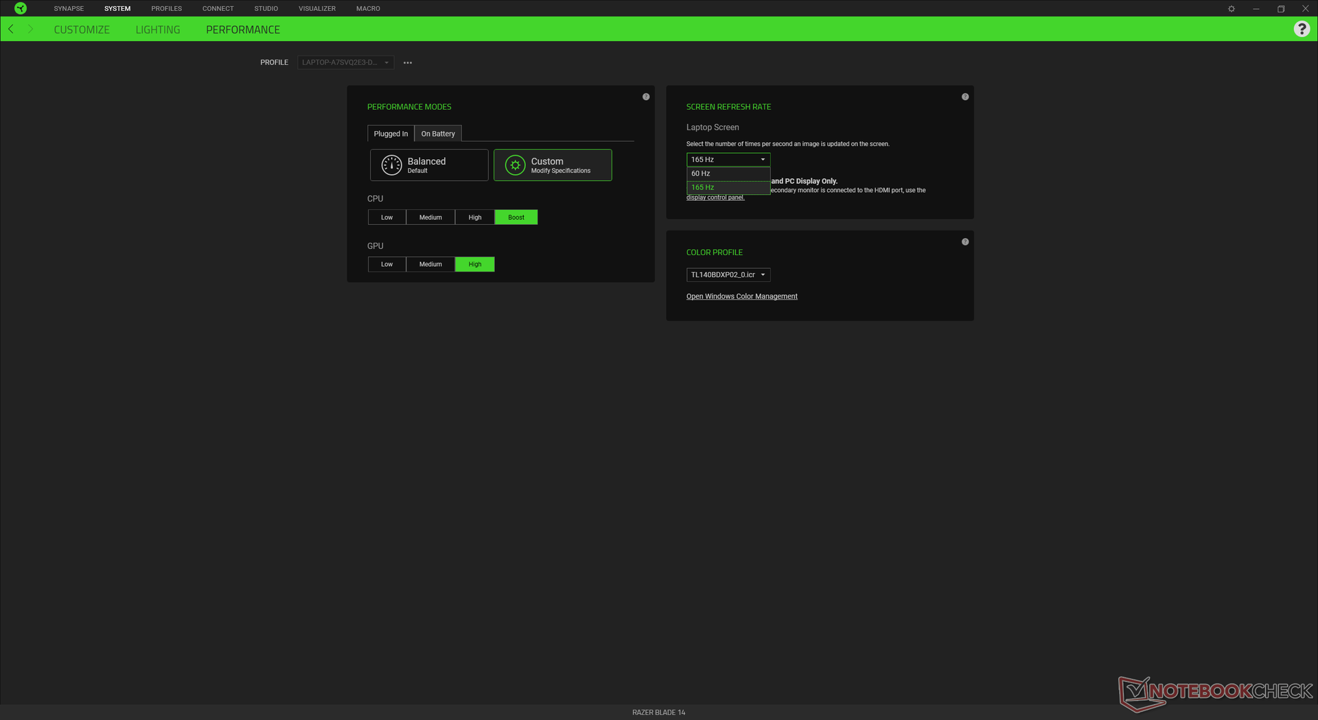Click the Color Profile heading
Viewport: 1318px width, 720px height.
coord(715,252)
